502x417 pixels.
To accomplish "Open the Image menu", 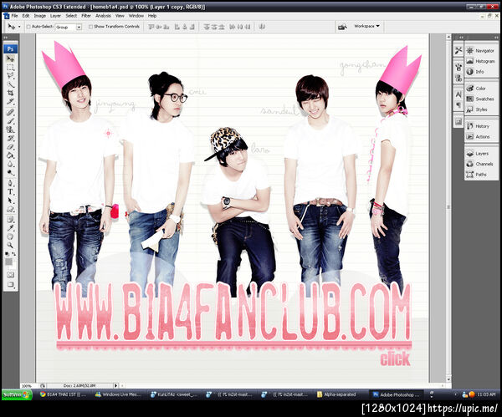I will (x=39, y=16).
